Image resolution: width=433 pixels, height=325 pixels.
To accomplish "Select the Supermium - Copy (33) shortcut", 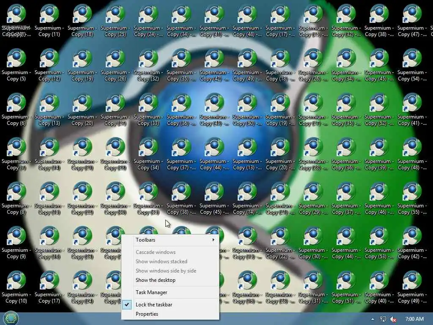I will (148, 110).
